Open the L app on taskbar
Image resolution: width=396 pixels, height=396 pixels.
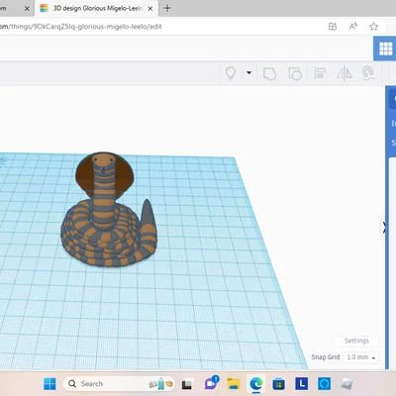(302, 384)
